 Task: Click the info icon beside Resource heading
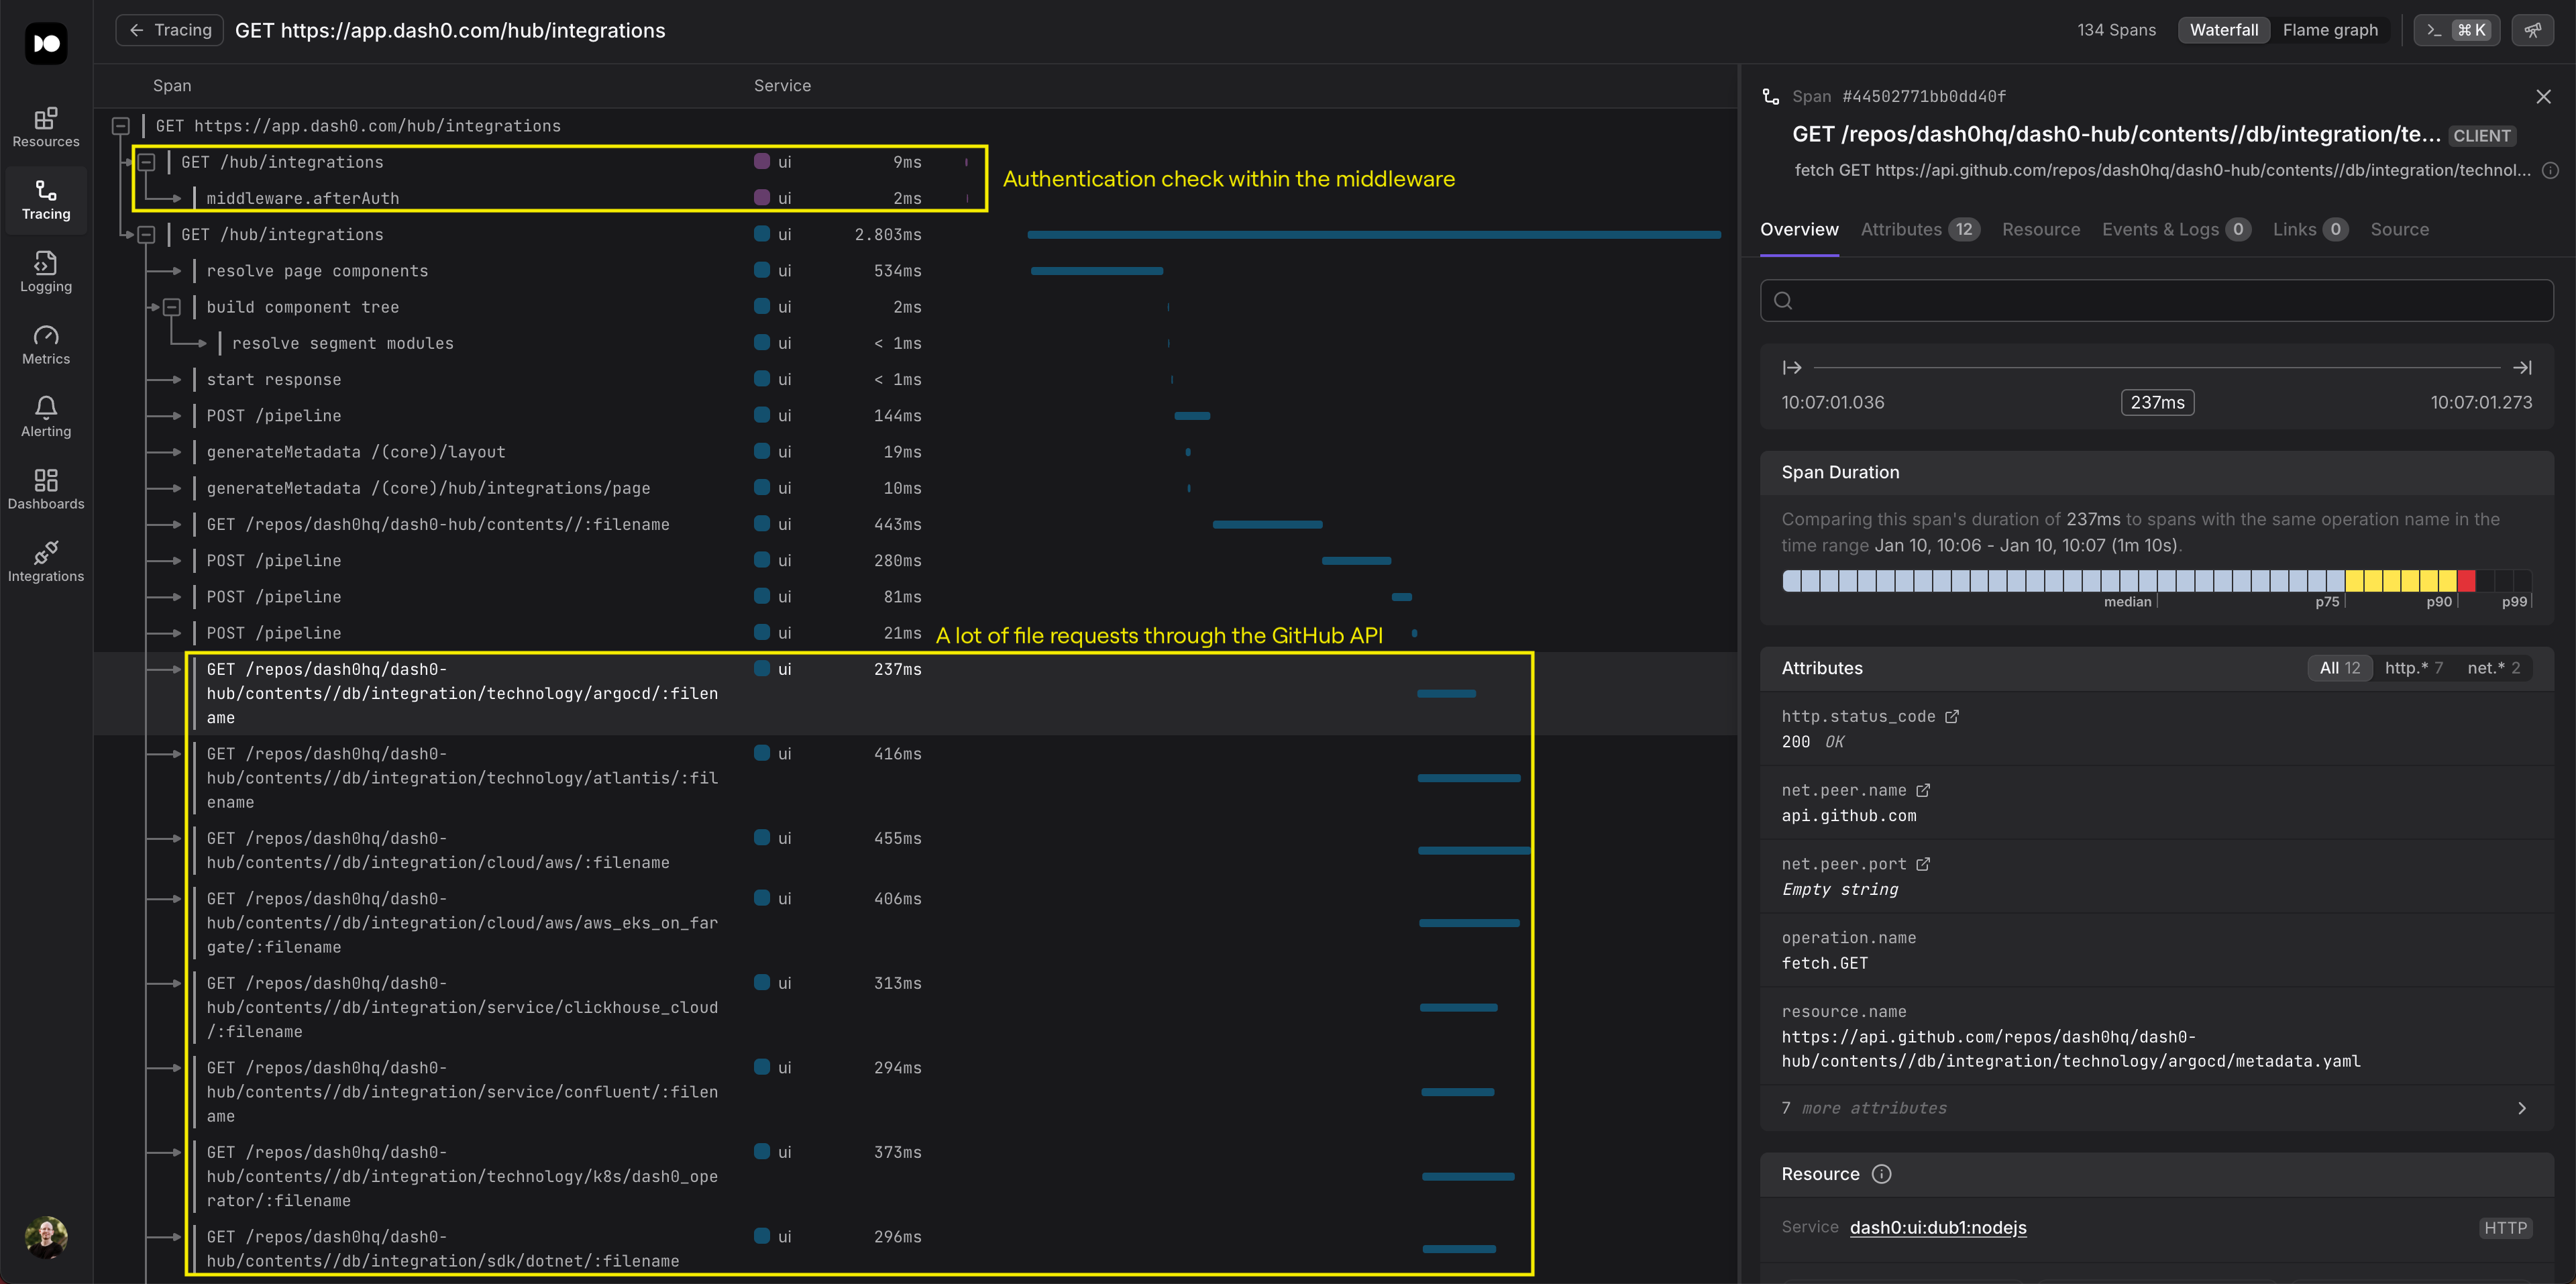coord(1881,1174)
